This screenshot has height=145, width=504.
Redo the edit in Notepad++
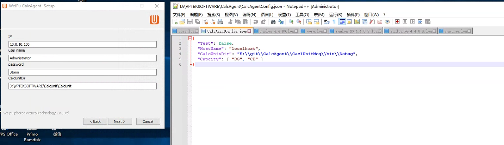[x=263, y=21]
